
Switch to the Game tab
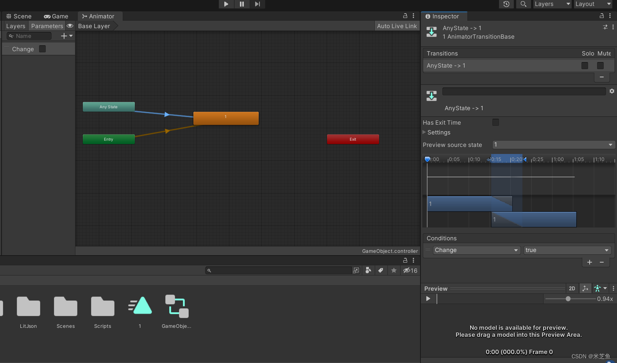tap(56, 16)
